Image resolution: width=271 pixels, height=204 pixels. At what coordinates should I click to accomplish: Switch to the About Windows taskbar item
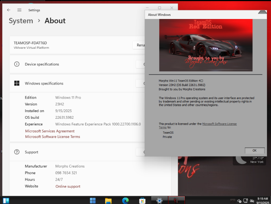tap(176, 200)
